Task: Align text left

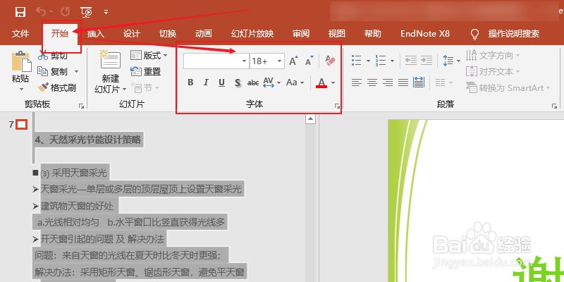Action: pos(356,82)
